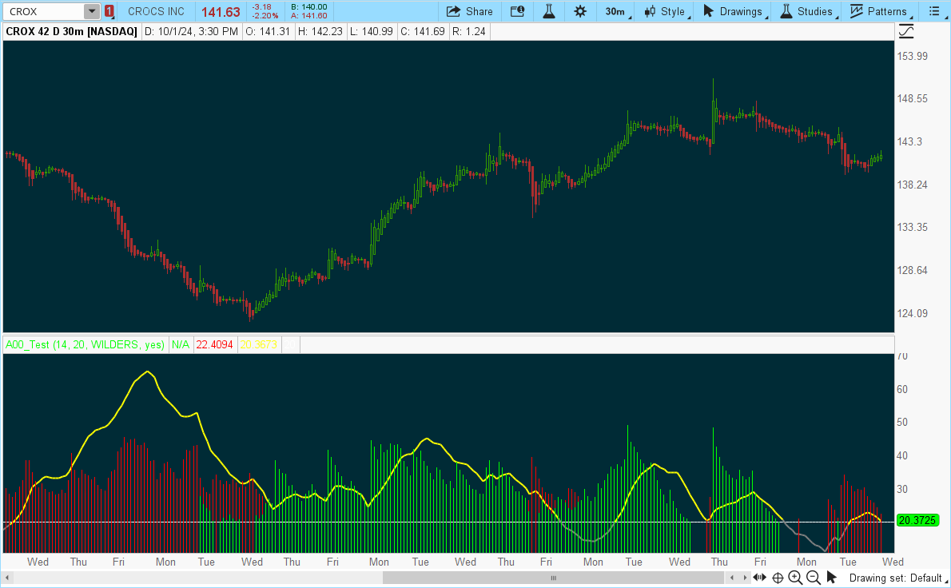Click the scroll right small arrow button
Viewport: 951px width, 588px height.
745,578
